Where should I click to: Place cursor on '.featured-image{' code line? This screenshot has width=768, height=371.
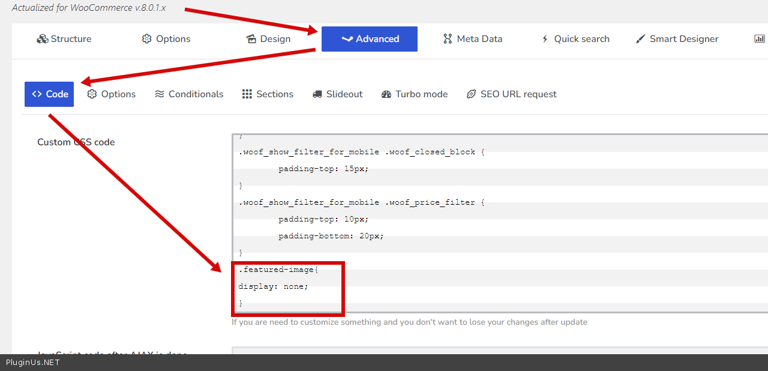278,270
